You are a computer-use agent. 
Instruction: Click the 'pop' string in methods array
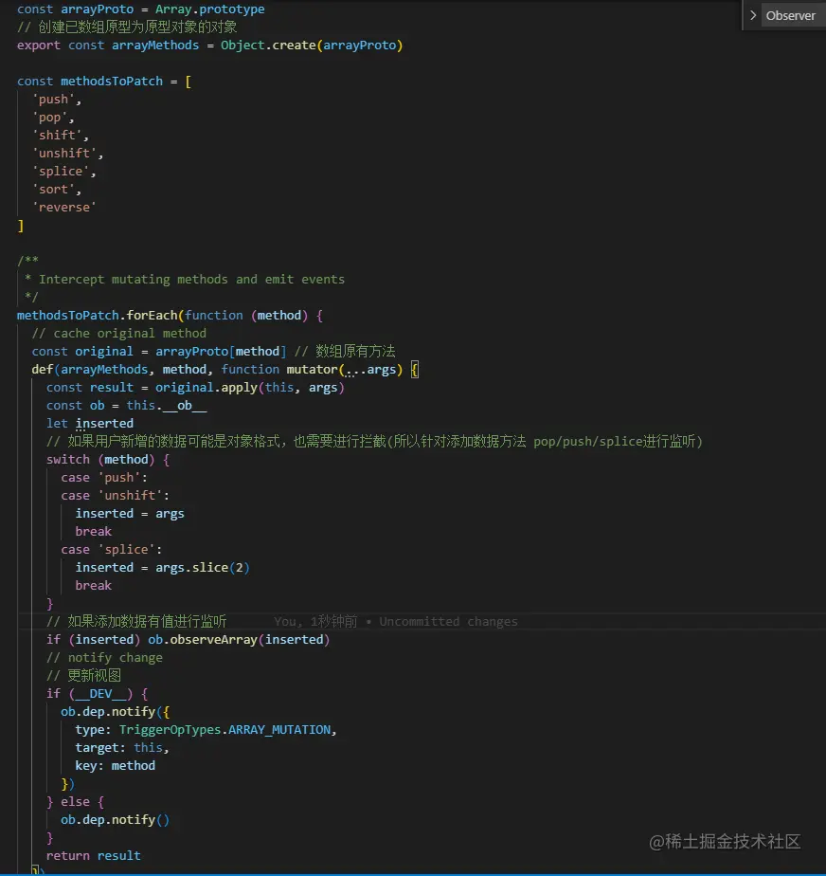tap(49, 118)
